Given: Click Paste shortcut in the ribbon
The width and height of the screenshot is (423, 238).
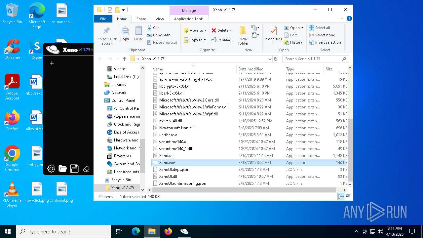Looking at the screenshot, I should click(x=162, y=42).
